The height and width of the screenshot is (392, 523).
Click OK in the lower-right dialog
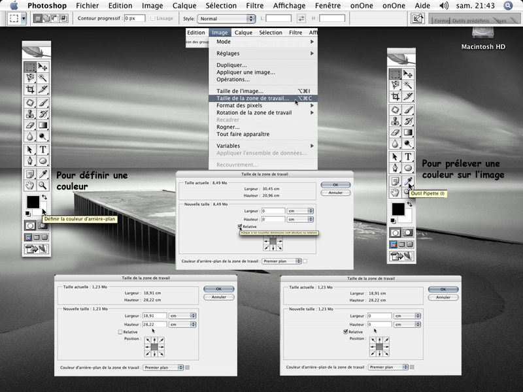tap(443, 289)
